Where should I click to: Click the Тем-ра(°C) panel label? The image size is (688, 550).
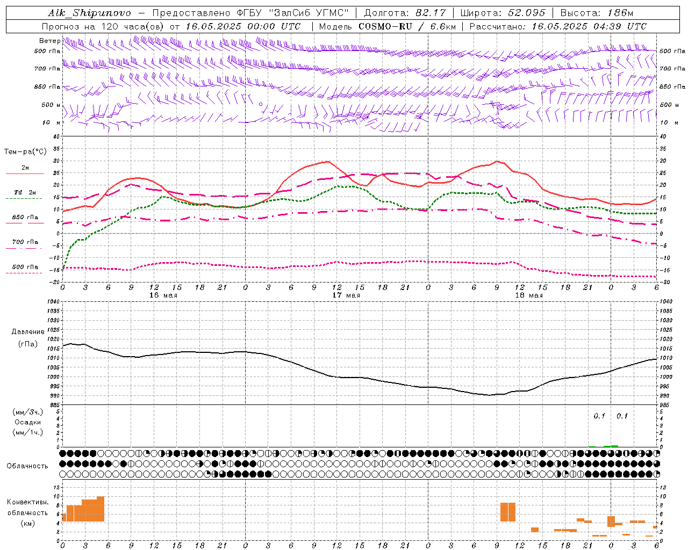pyautogui.click(x=25, y=152)
